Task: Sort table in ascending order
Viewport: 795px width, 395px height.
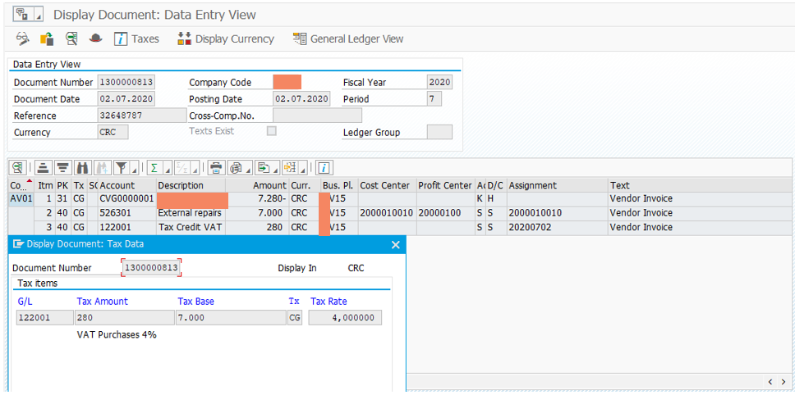Action: point(44,168)
